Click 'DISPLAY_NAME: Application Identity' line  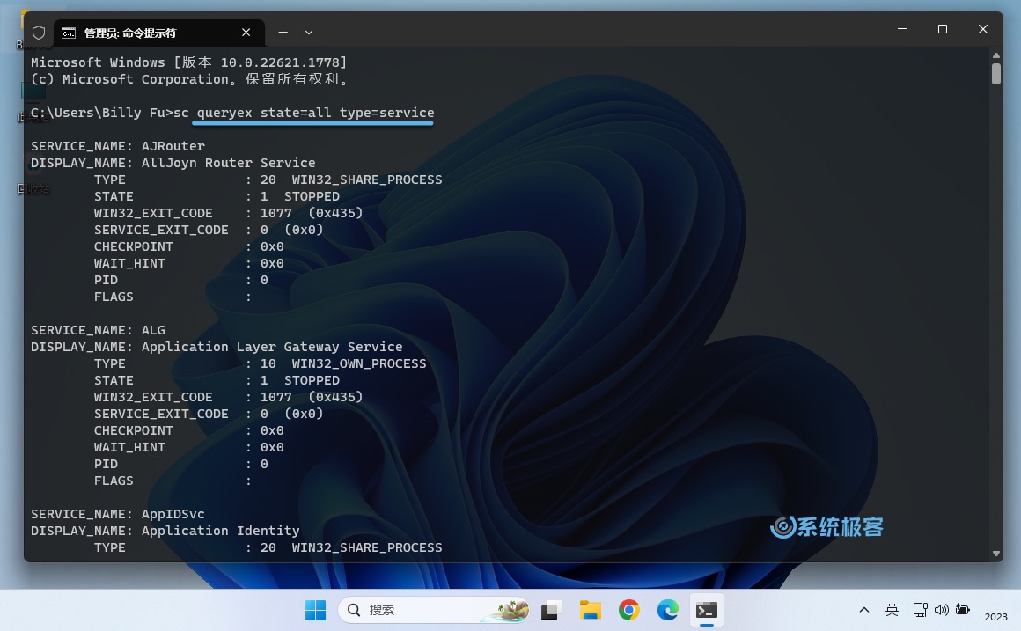pyautogui.click(x=165, y=531)
